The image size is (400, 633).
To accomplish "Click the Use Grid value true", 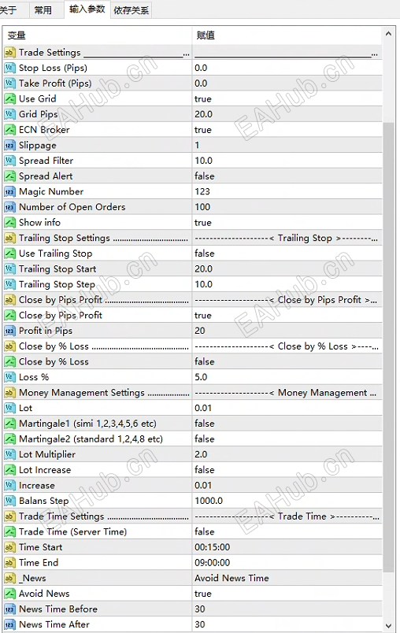I will 203,99.
